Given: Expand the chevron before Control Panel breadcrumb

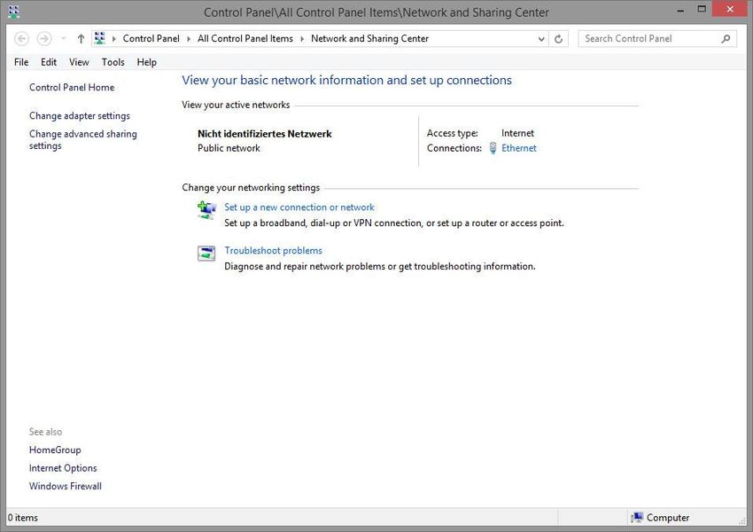Looking at the screenshot, I should click(113, 38).
